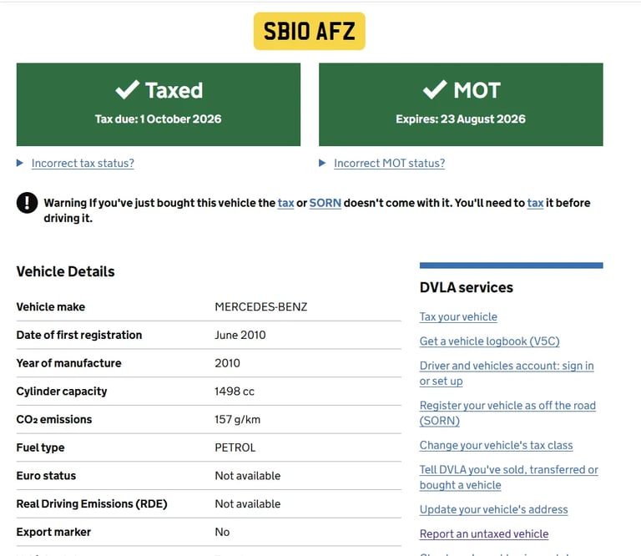
Task: Open Report an untaxed vehicle link
Action: (484, 534)
